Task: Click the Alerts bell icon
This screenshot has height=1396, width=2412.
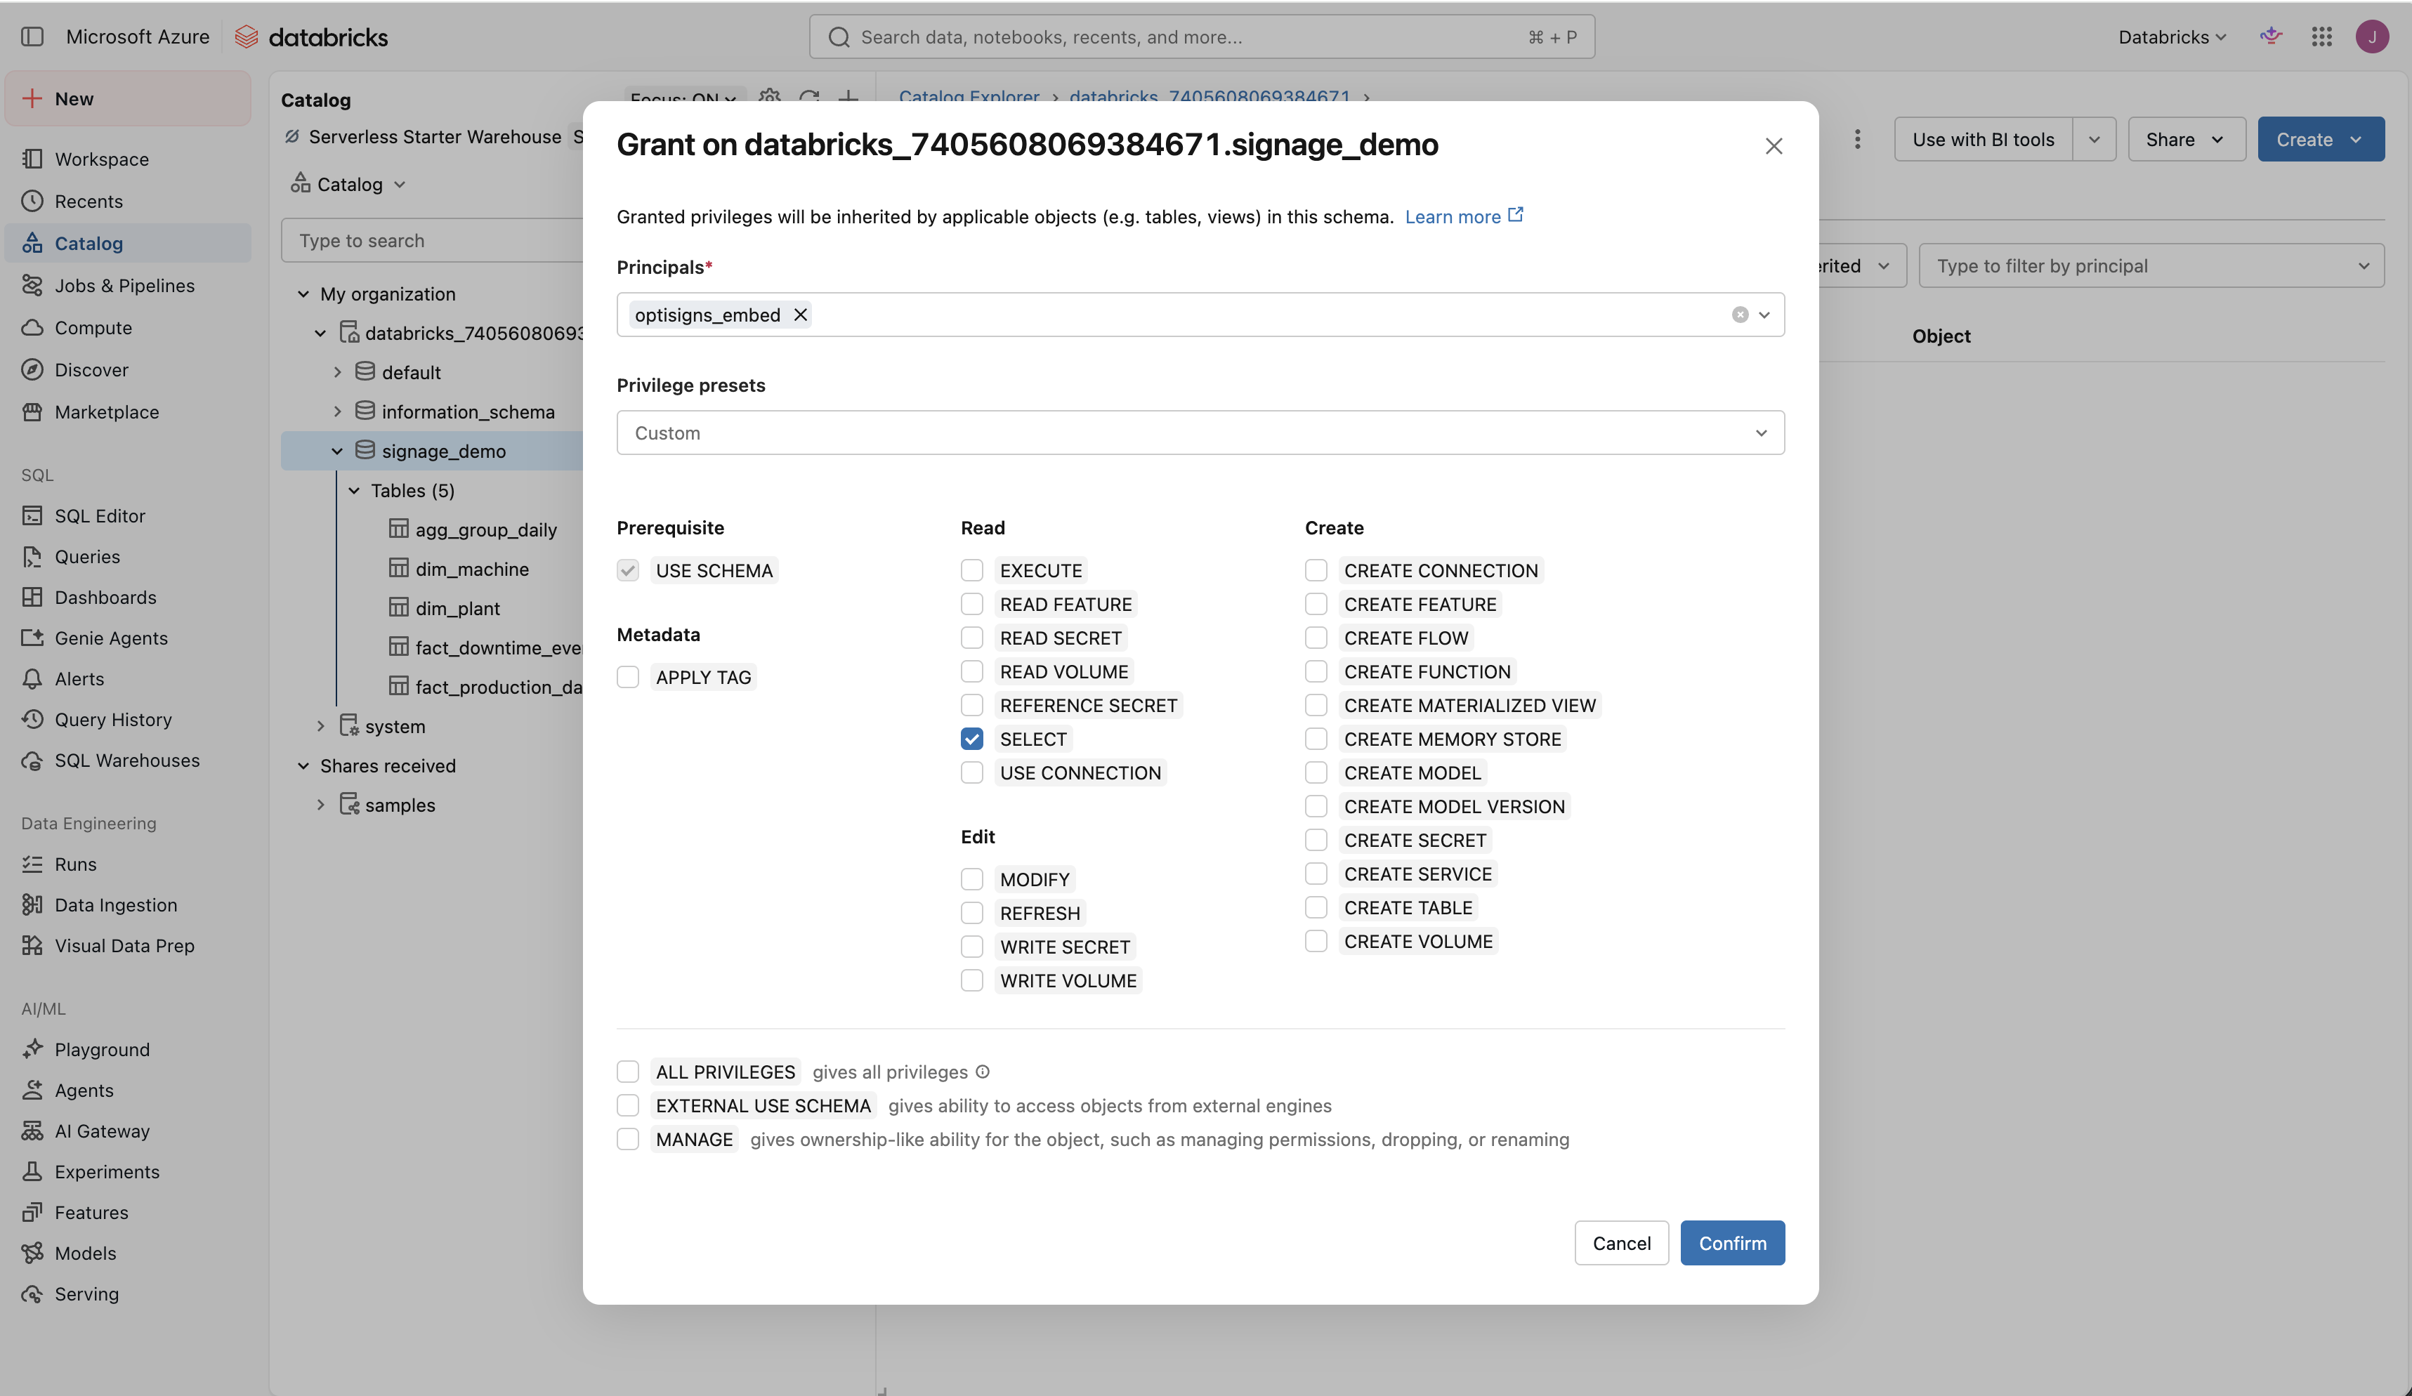Action: point(32,678)
